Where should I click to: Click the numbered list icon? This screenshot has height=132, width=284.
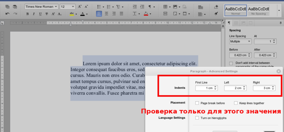109,7
